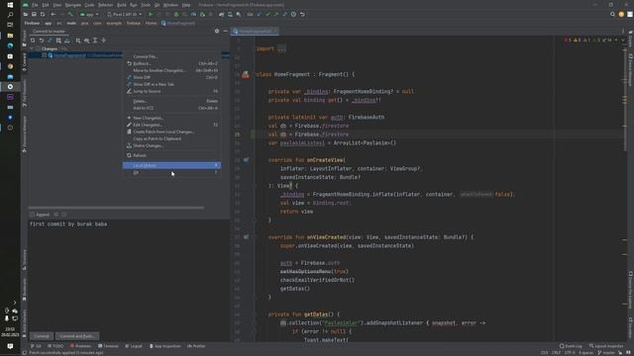Open the Logcat tool window button
Image resolution: width=634 pixels, height=356 pixels.
[134, 346]
